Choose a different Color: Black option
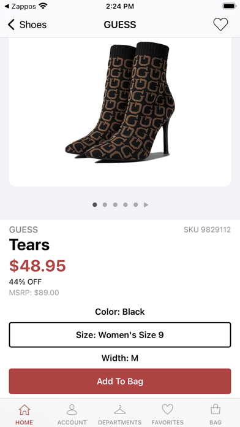The height and width of the screenshot is (427, 240). tap(120, 312)
